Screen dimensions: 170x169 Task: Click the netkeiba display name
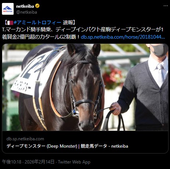pos(25,6)
